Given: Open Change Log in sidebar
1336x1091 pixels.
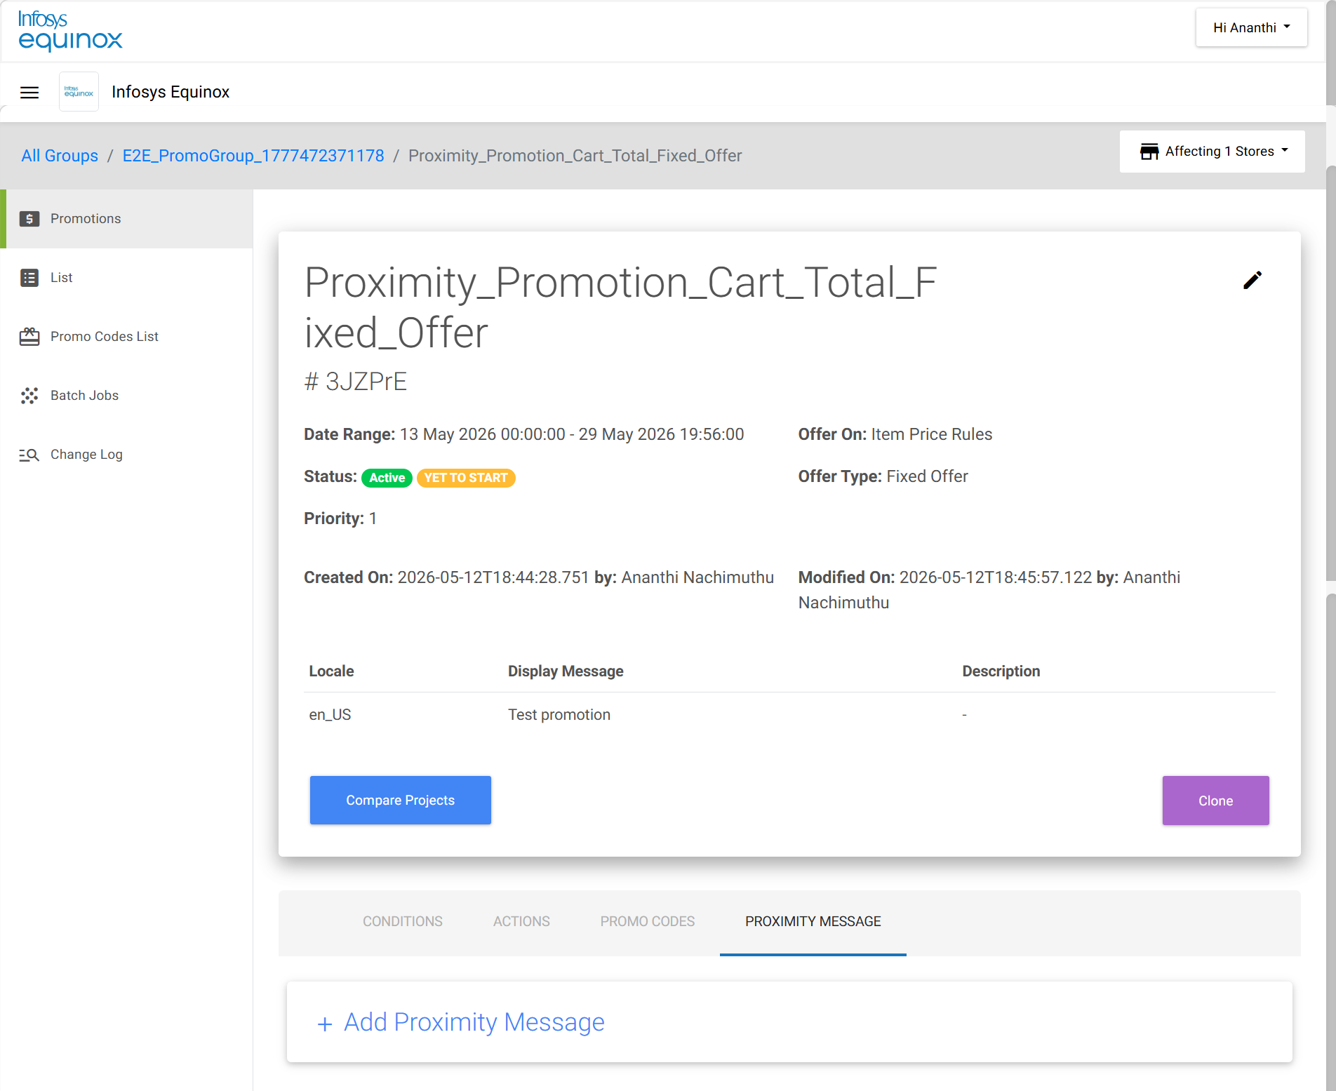Looking at the screenshot, I should pos(126,455).
